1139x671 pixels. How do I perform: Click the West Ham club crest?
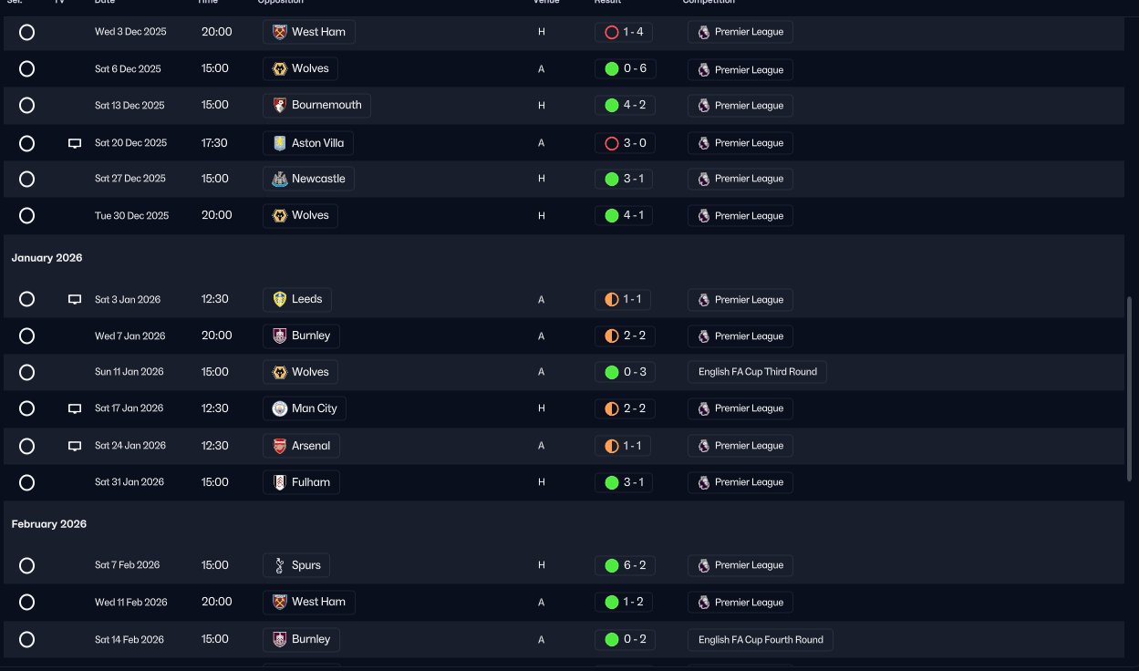pyautogui.click(x=280, y=32)
